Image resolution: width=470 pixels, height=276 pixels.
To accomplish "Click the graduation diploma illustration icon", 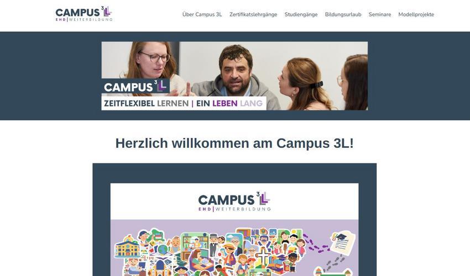I will 343,242.
